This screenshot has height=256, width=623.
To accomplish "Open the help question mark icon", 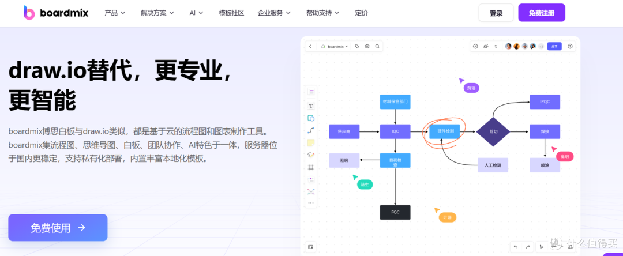I will pyautogui.click(x=570, y=46).
